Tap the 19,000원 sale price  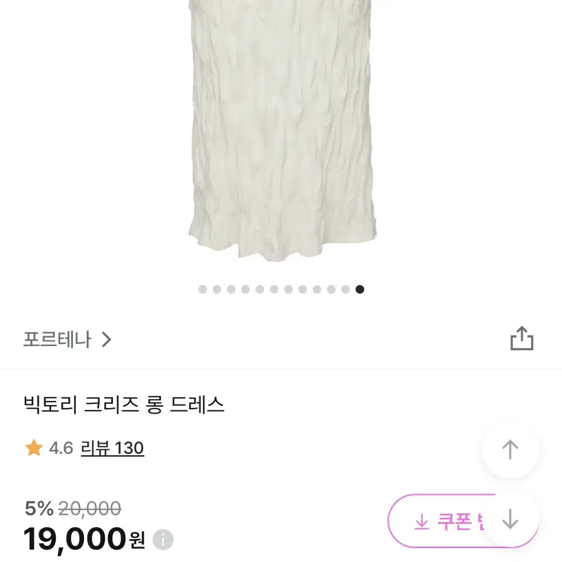pyautogui.click(x=84, y=539)
